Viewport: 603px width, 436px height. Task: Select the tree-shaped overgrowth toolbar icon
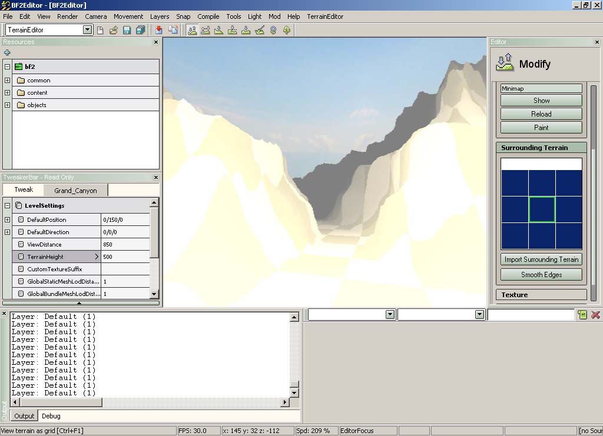tap(287, 30)
